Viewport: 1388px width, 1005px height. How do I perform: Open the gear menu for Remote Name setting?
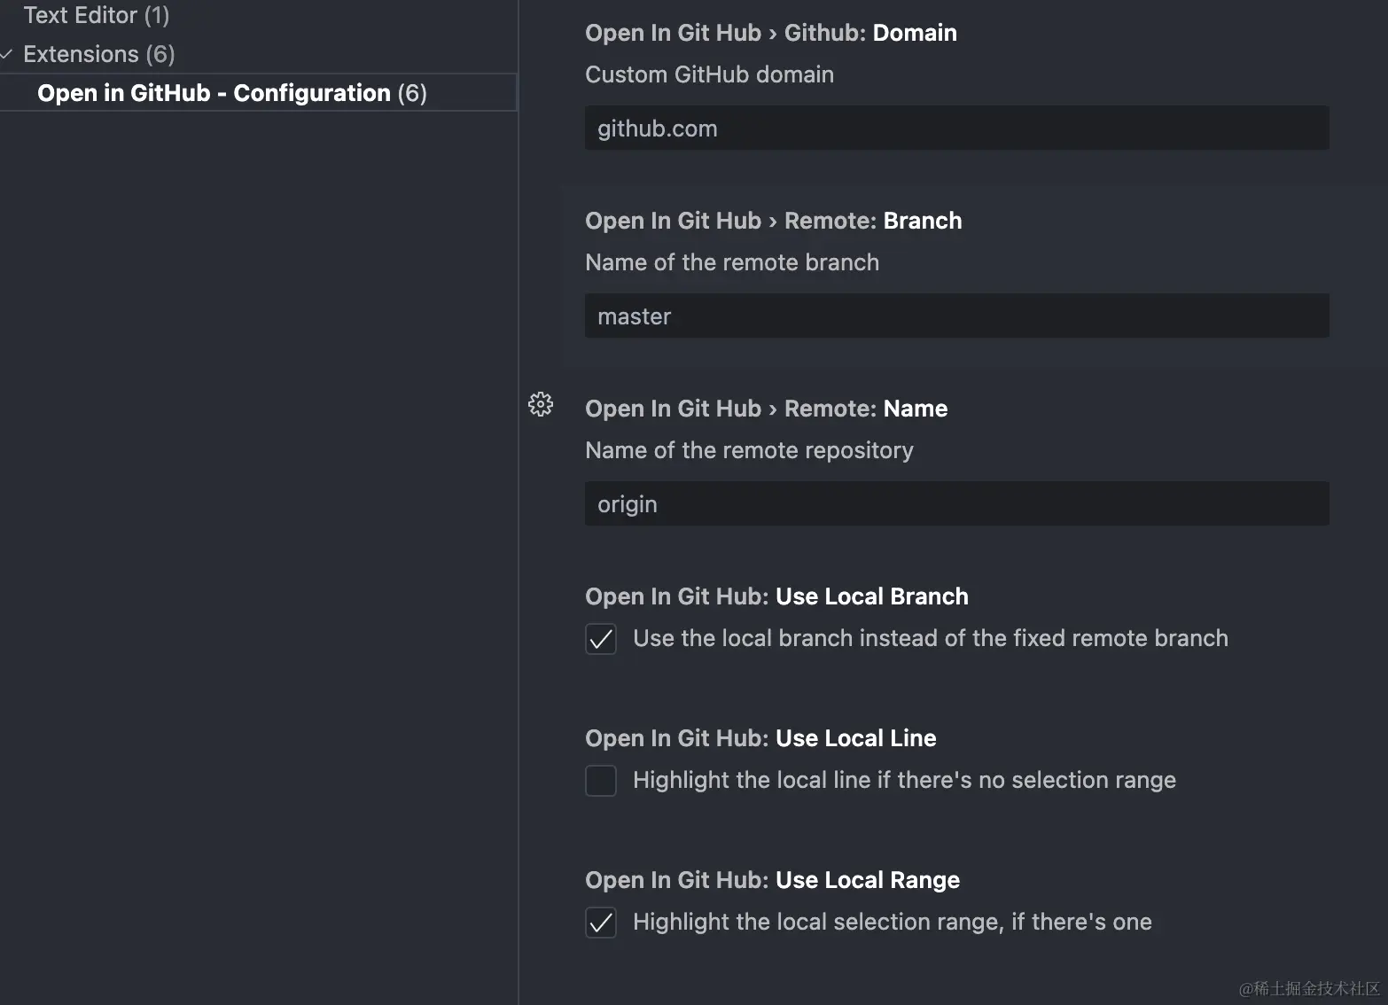[541, 404]
